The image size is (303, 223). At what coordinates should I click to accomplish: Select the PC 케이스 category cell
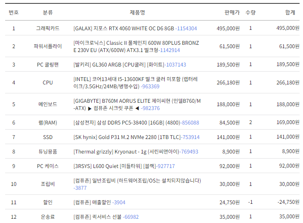tap(48, 166)
